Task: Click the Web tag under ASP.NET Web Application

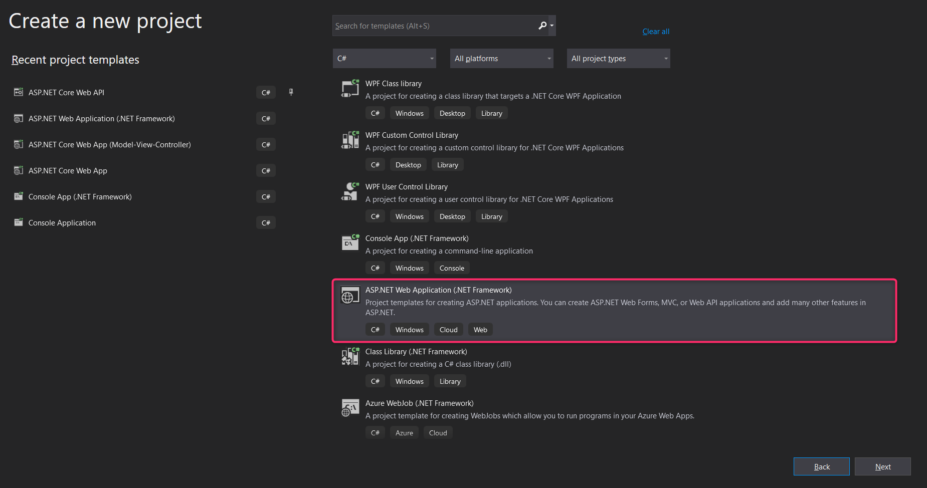Action: (480, 330)
